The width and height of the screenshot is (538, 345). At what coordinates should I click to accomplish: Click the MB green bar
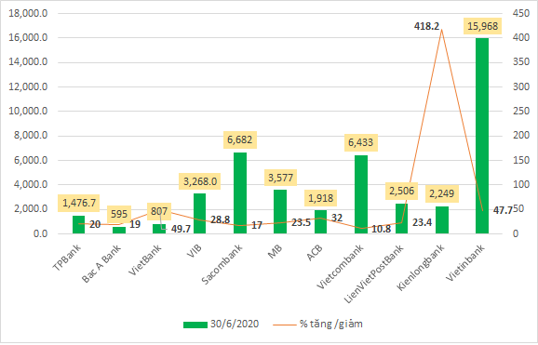click(x=280, y=212)
